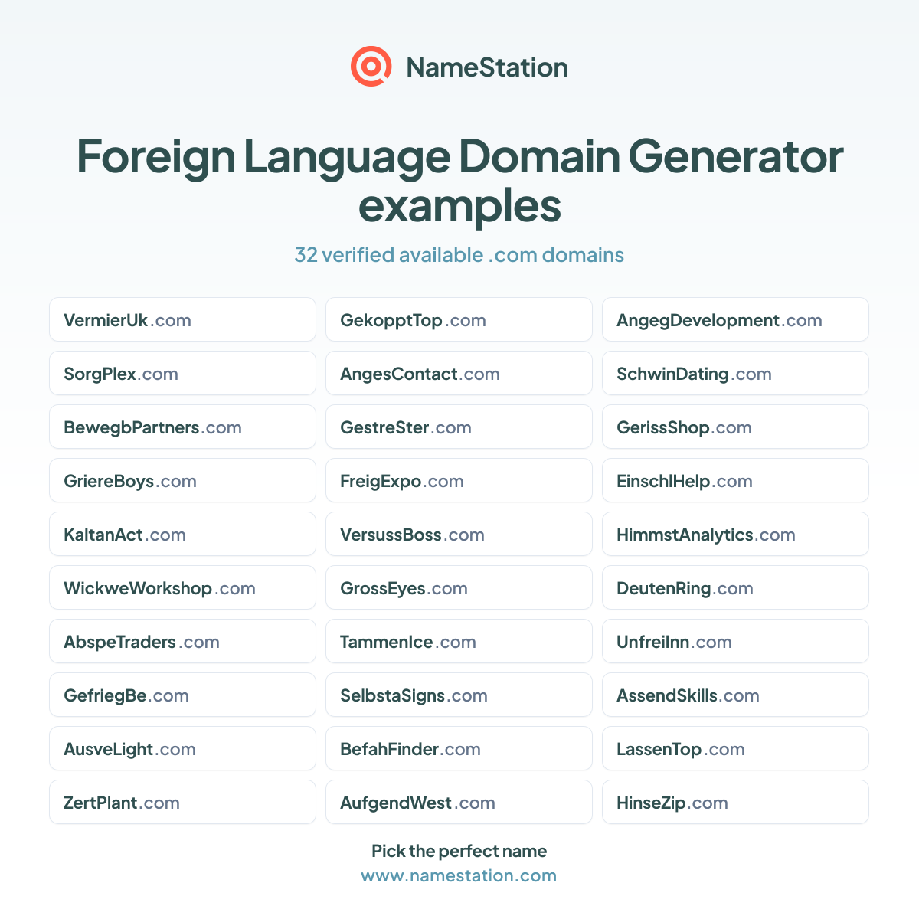Click the FreigExpo.com entry
Screen dimensions: 919x919
pyautogui.click(x=459, y=480)
